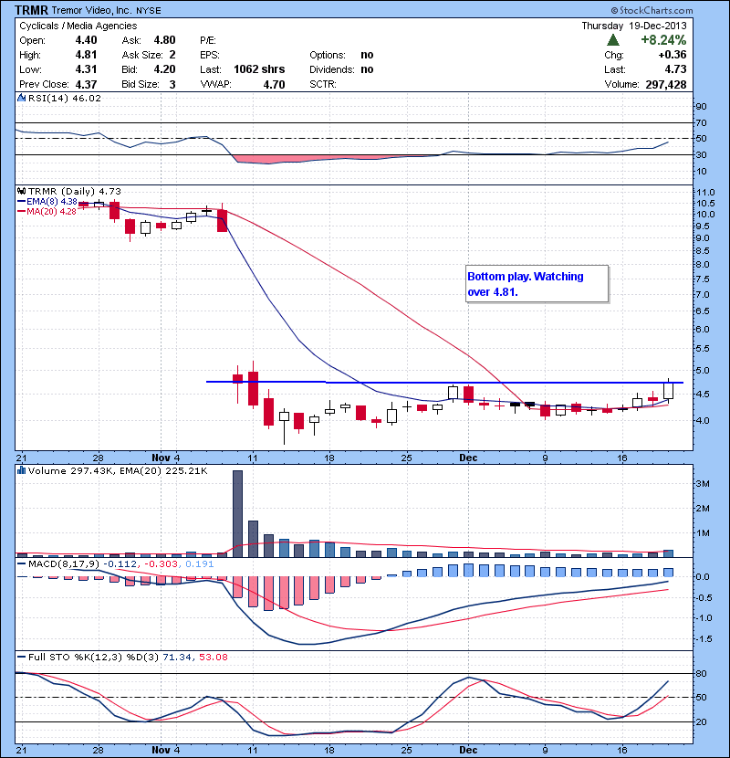
Task: Click the green up-triangle price change icon
Action: [612, 40]
